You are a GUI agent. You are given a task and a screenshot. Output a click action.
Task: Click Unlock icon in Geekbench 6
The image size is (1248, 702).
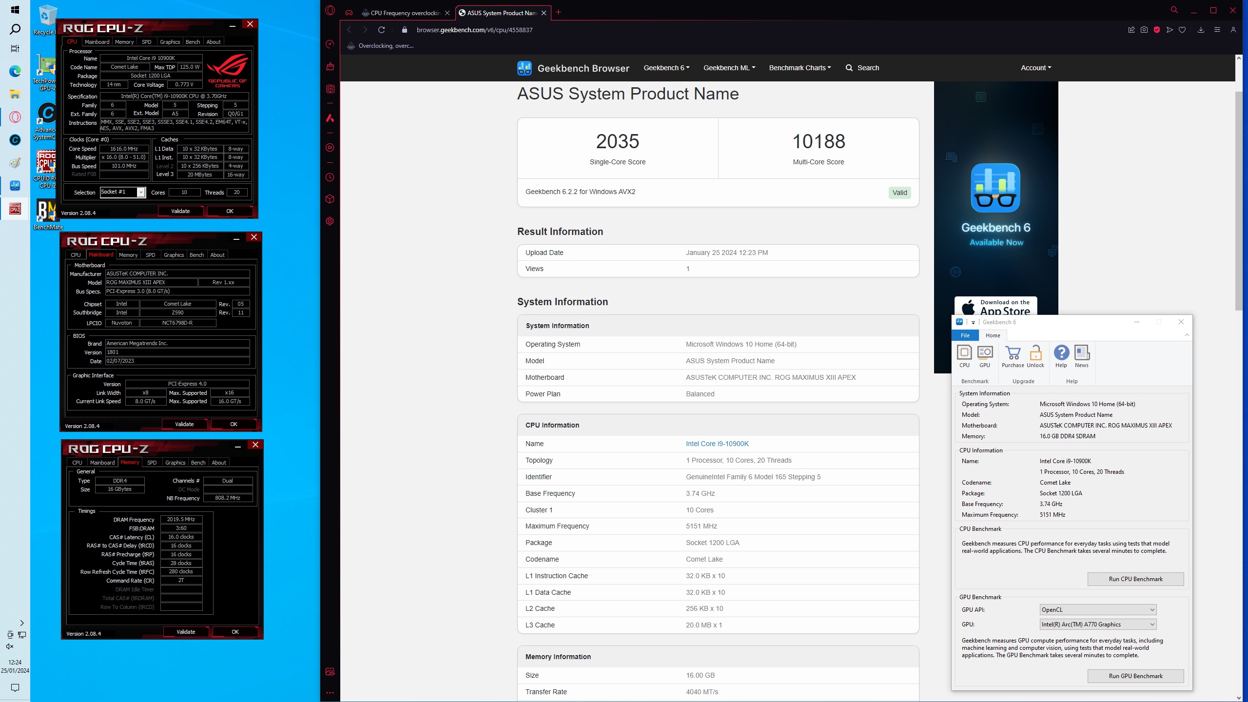(1035, 356)
